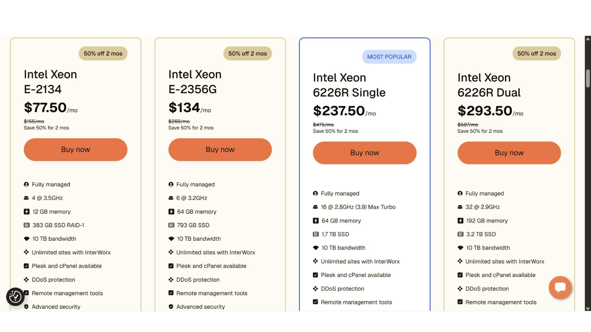
Task: Open the cookie consent preferences icon
Action: tap(15, 297)
